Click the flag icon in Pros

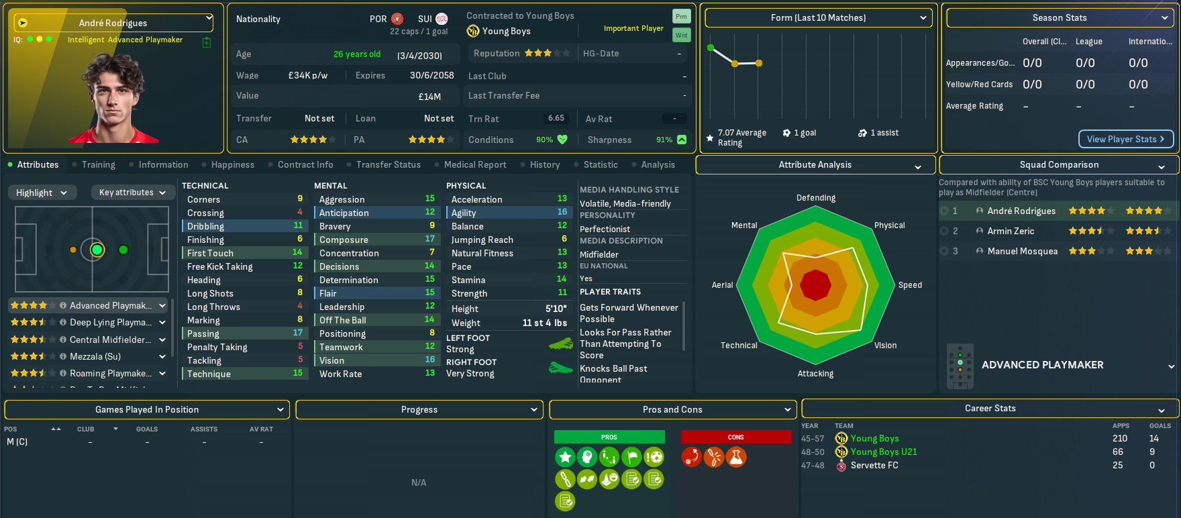631,458
